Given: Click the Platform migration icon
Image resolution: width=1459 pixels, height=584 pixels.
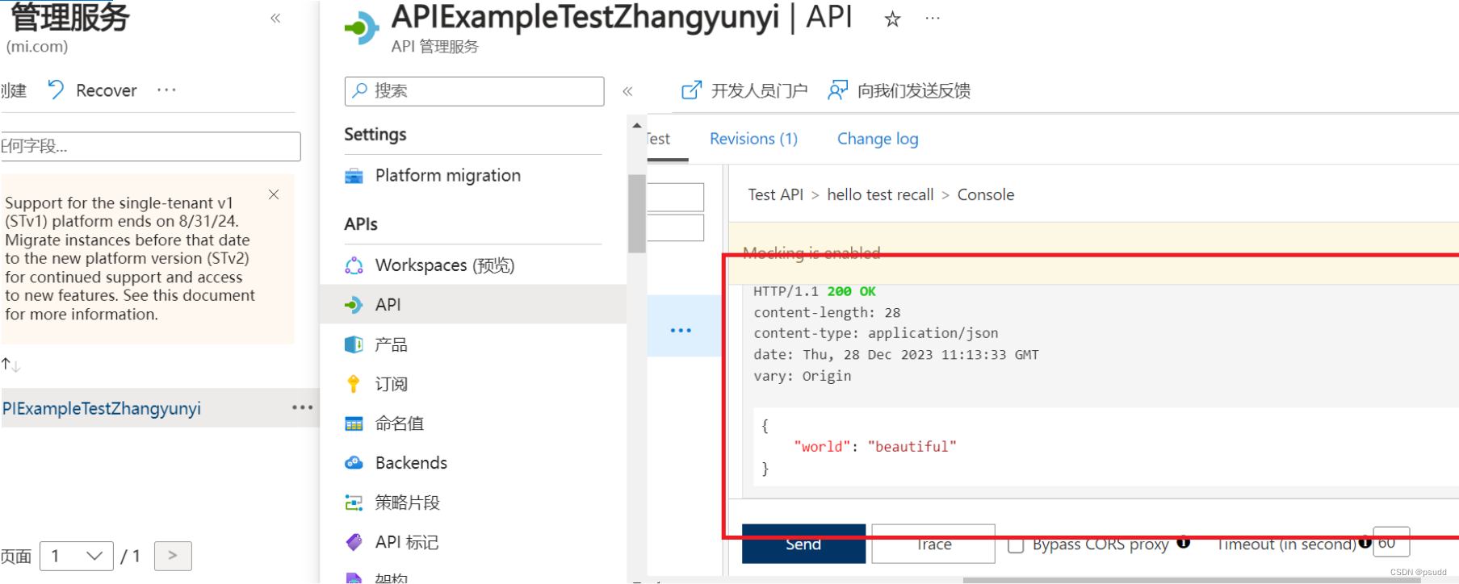Looking at the screenshot, I should [x=354, y=176].
